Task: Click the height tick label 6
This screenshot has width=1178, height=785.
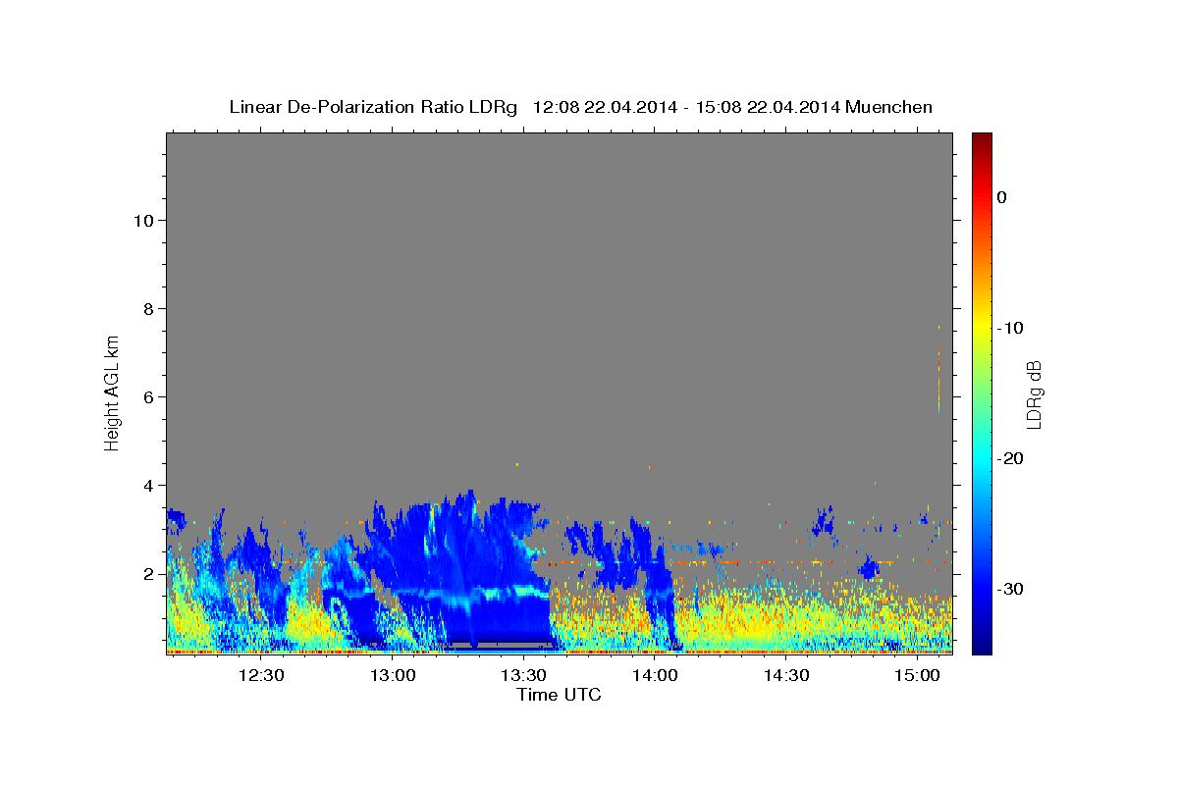Action: [149, 396]
